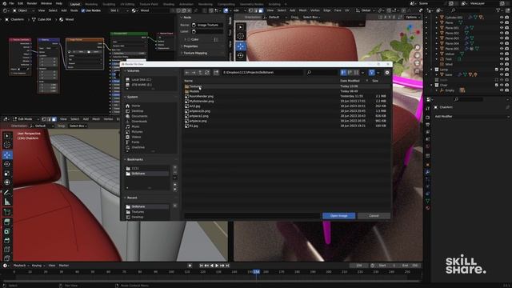512x288 pixels.
Task: Open file browser options gear
Action: tap(387, 73)
